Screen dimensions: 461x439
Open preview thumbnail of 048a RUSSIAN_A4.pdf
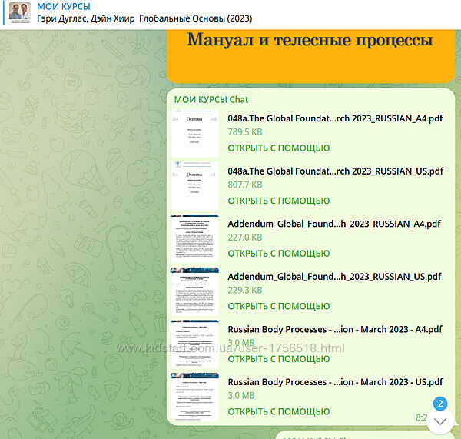click(194, 134)
